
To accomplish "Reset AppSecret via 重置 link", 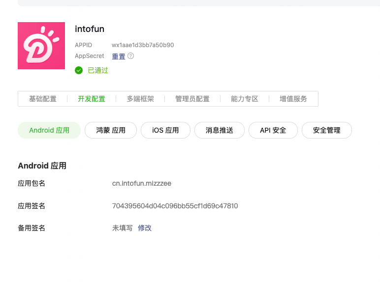I will pos(119,56).
